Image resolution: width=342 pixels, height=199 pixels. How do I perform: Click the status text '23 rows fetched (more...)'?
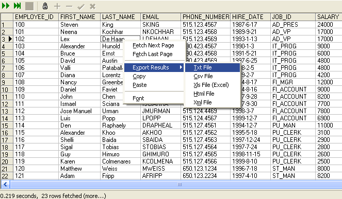(73, 196)
